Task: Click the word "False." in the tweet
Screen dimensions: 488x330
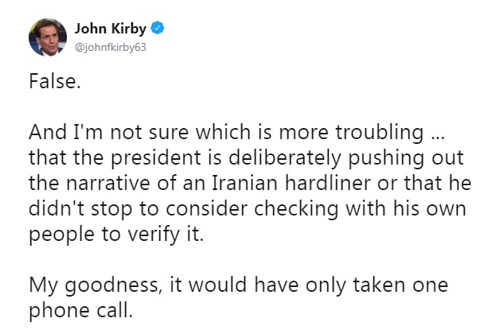Action: pyautogui.click(x=55, y=81)
